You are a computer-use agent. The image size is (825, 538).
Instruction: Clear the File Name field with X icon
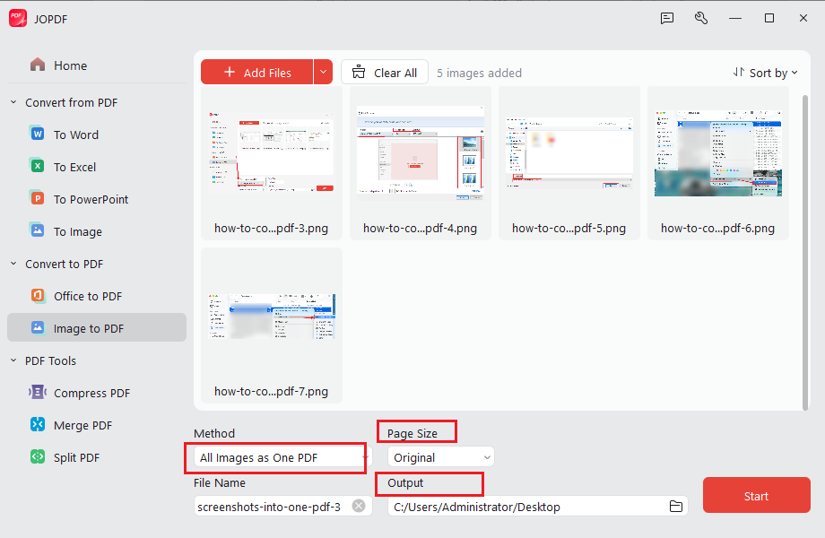tap(359, 506)
